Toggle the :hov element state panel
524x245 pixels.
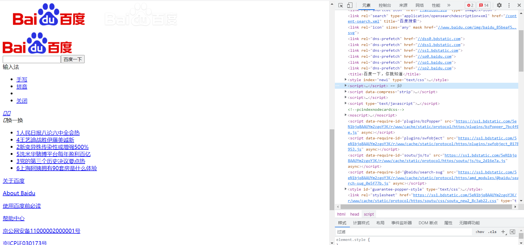pos(480,232)
